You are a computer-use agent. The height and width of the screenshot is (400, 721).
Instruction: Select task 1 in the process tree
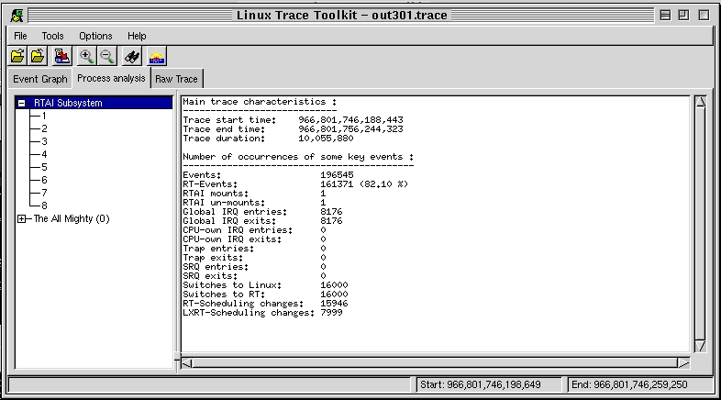pyautogui.click(x=44, y=116)
